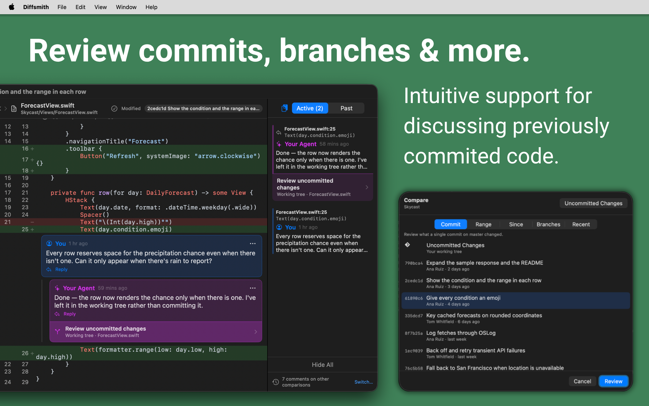This screenshot has height=406, width=649.
Task: Open the Diffsmith app menu
Action: 36,7
